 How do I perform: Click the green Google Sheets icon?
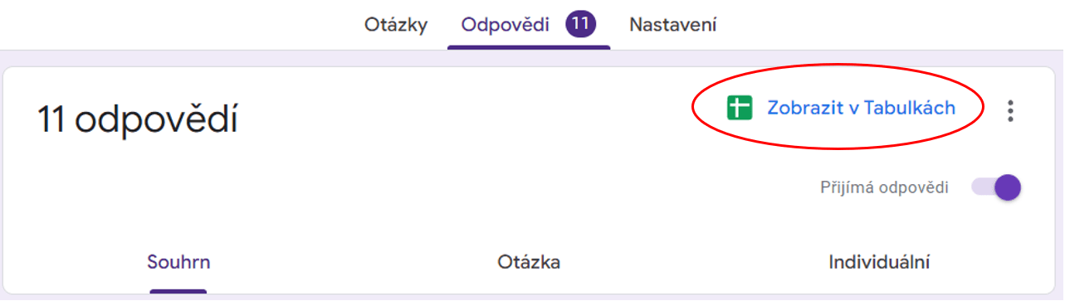coord(739,108)
